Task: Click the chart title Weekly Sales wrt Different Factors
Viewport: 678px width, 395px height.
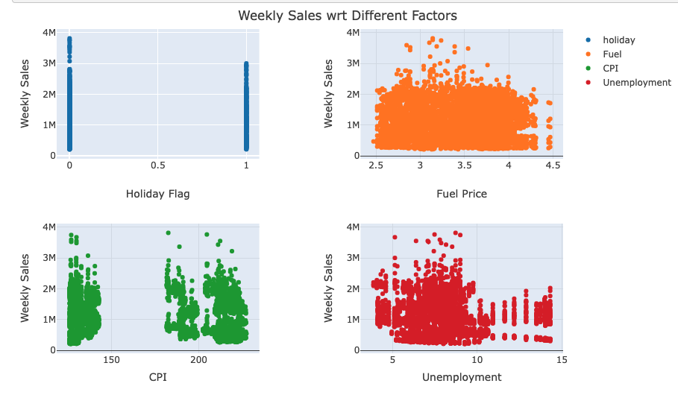Action: click(x=347, y=16)
